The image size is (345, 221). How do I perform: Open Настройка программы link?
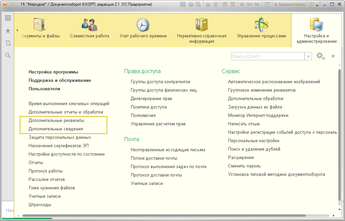pos(54,72)
